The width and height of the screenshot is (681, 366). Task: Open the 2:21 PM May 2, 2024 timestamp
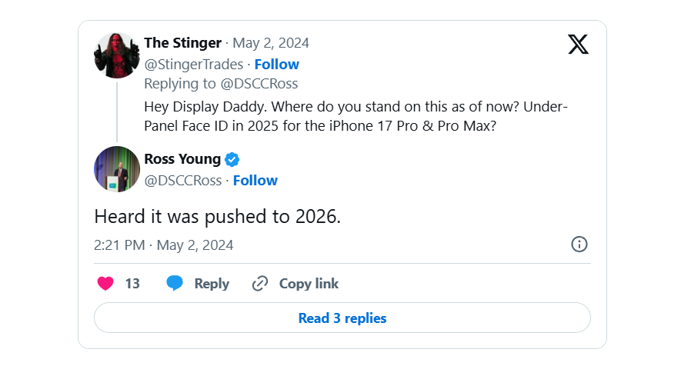(x=164, y=245)
